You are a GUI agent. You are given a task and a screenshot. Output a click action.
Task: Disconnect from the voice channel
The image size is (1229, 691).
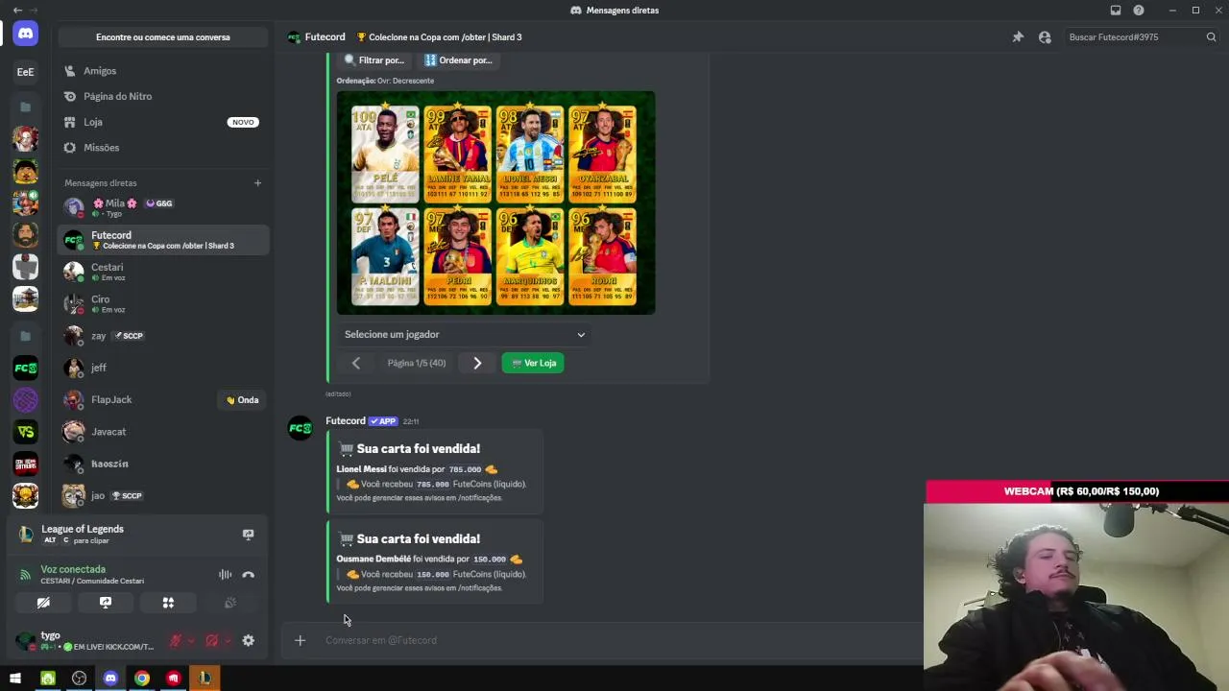(248, 575)
